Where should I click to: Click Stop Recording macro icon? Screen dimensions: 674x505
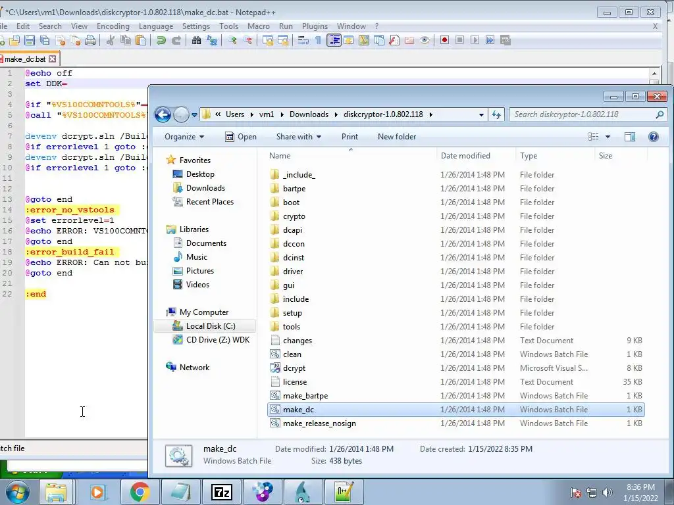tap(459, 40)
